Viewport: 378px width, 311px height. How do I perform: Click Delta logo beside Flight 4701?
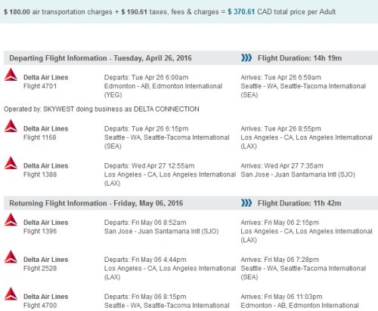[11, 75]
